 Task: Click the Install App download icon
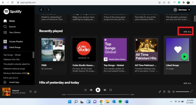click(x=5, y=82)
